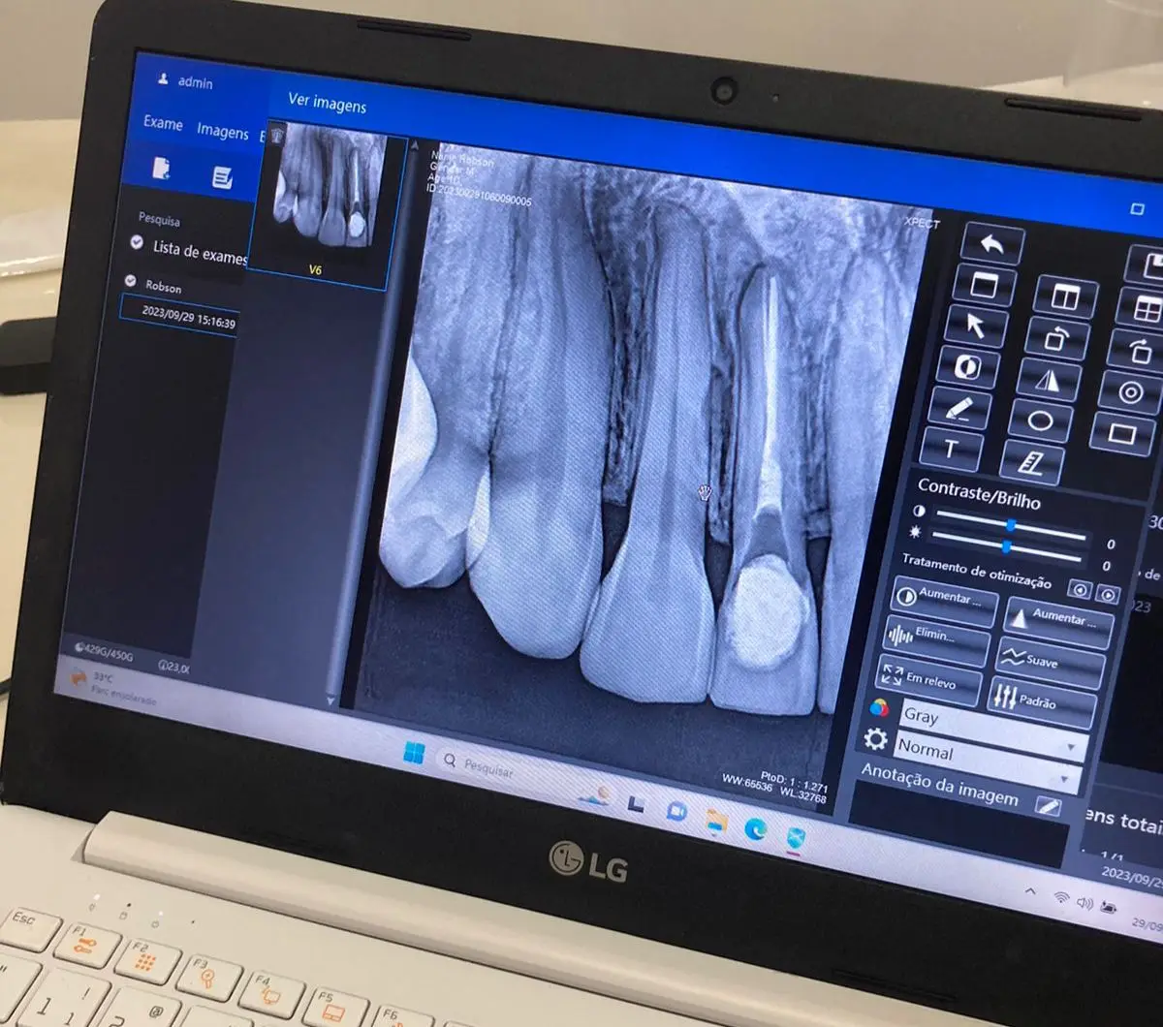Viewport: 1163px width, 1027px height.
Task: Click the undo back-arrow tool
Action: tap(992, 244)
